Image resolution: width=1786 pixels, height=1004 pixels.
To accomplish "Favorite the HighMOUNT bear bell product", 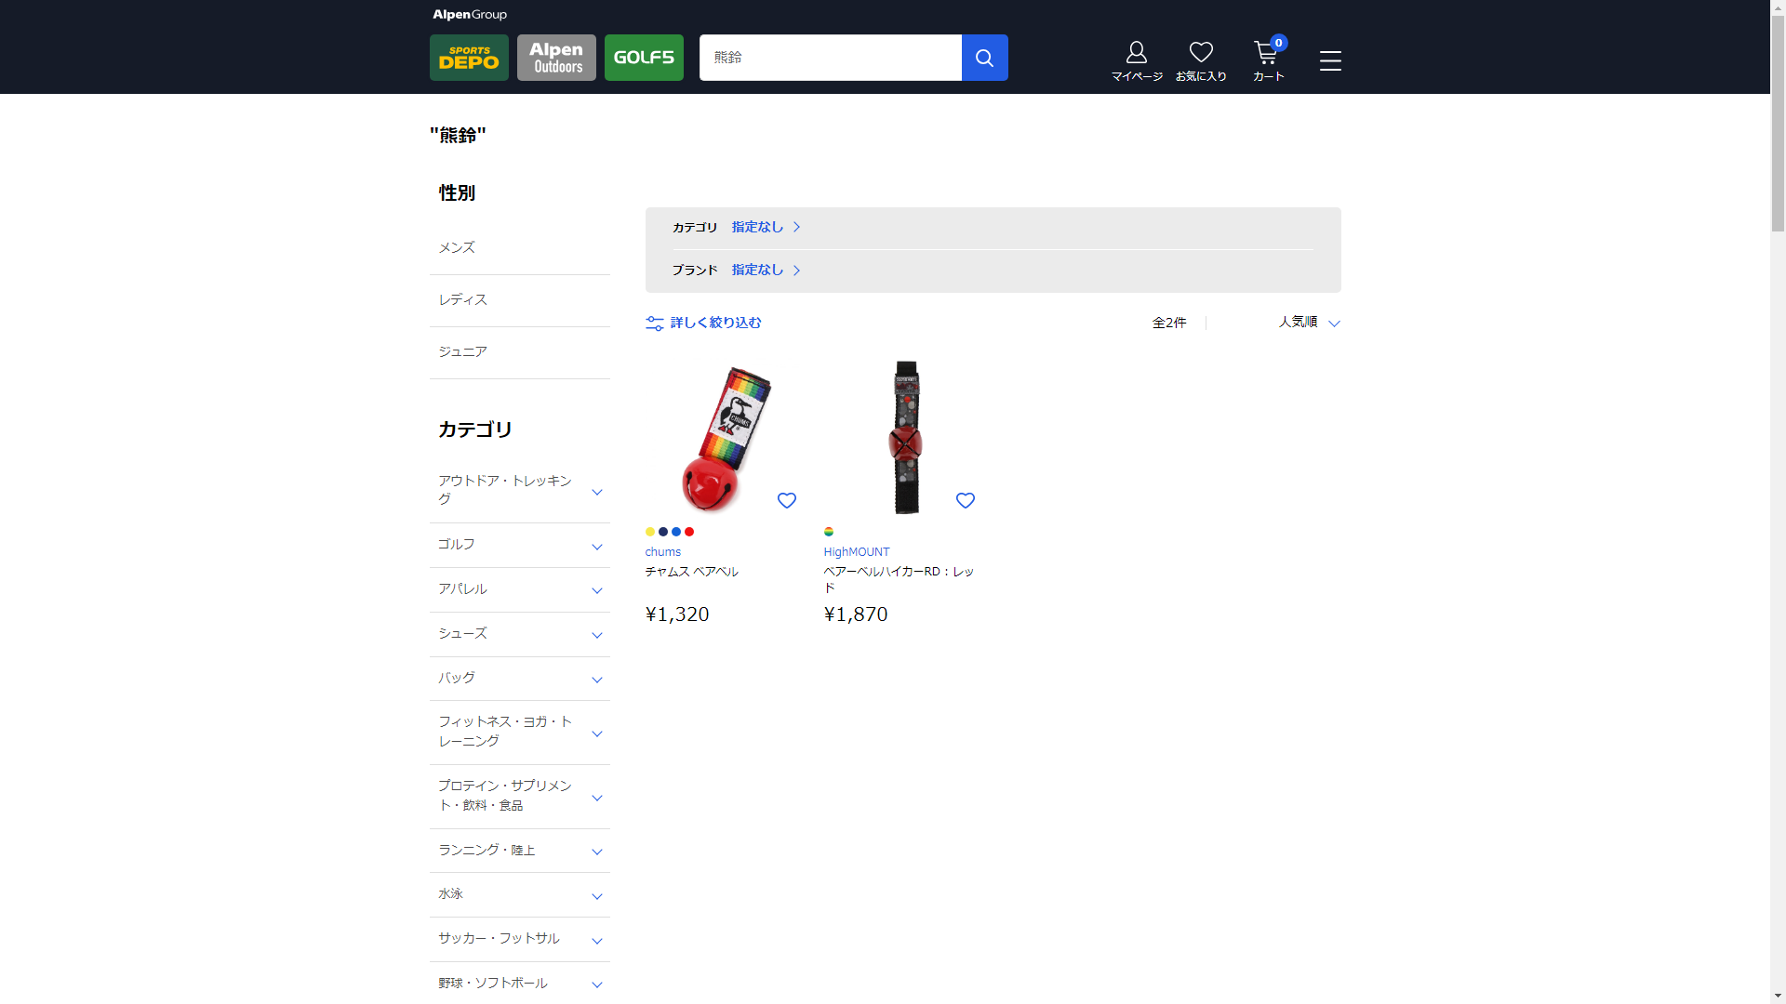I will (x=966, y=501).
